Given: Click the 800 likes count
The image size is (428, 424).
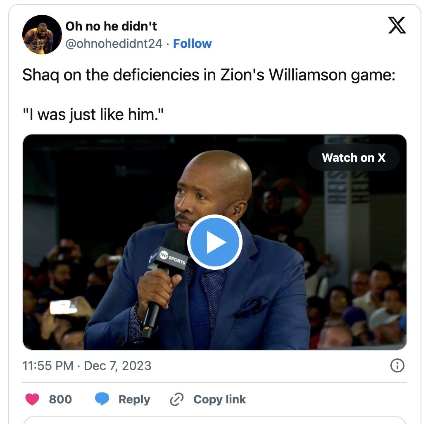Looking at the screenshot, I should point(60,399).
